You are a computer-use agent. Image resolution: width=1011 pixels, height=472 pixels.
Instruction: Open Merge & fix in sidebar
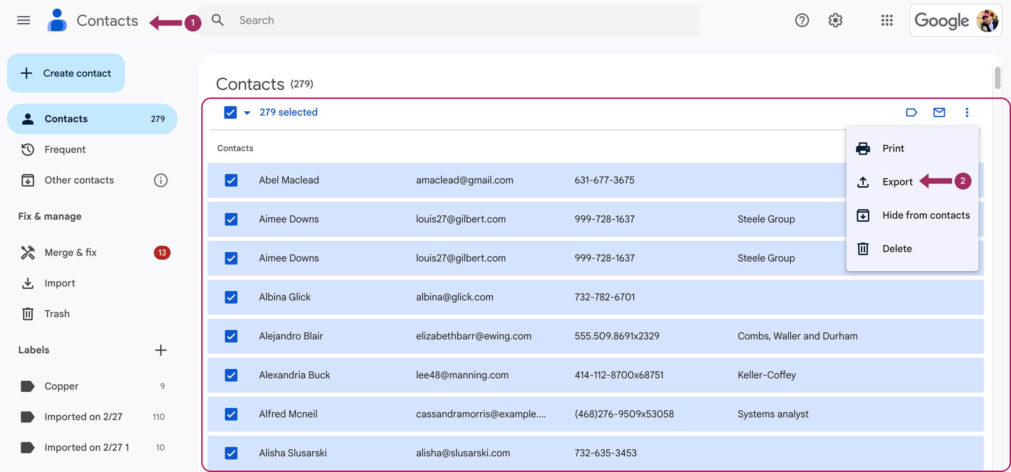point(71,253)
